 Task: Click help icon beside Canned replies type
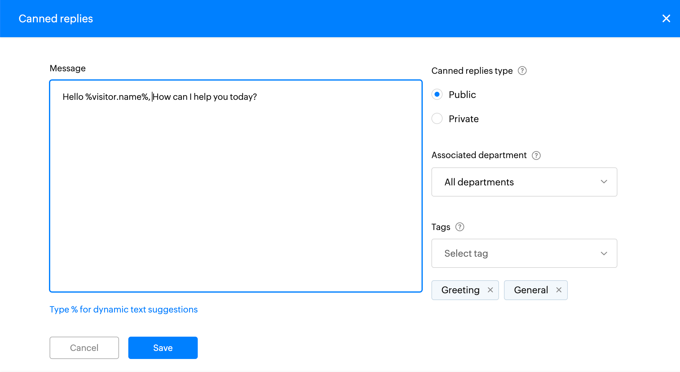tap(522, 71)
